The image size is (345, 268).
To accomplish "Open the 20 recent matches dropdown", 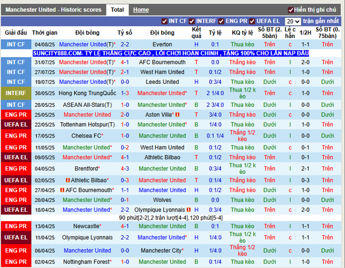I will 293,21.
